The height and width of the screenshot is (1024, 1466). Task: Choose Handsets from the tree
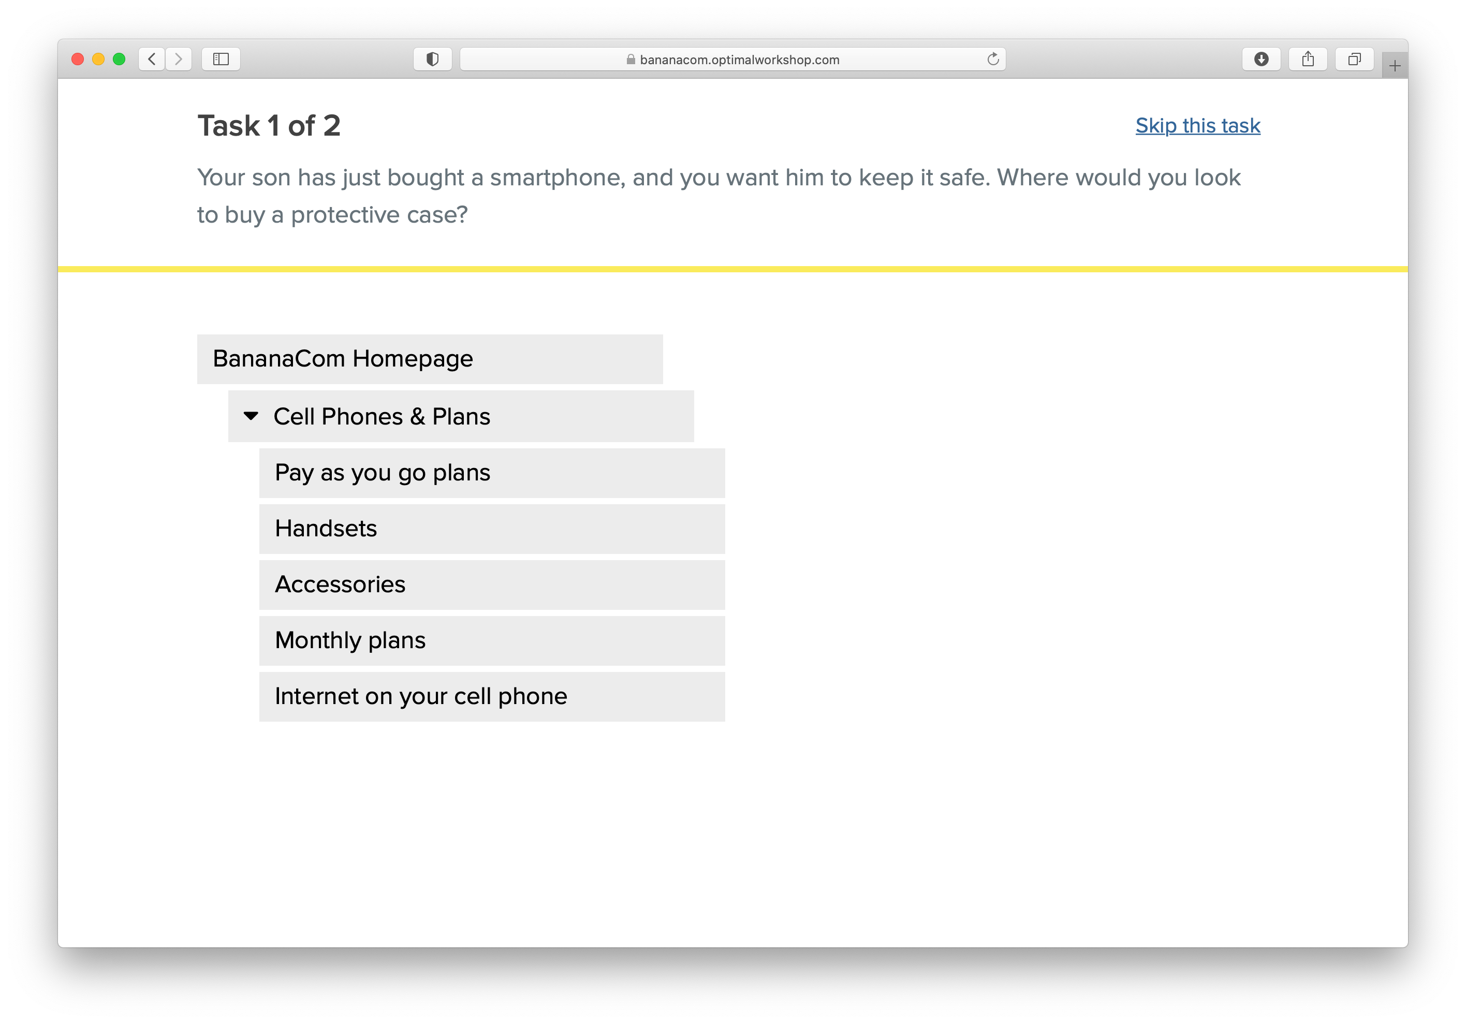[x=326, y=528]
